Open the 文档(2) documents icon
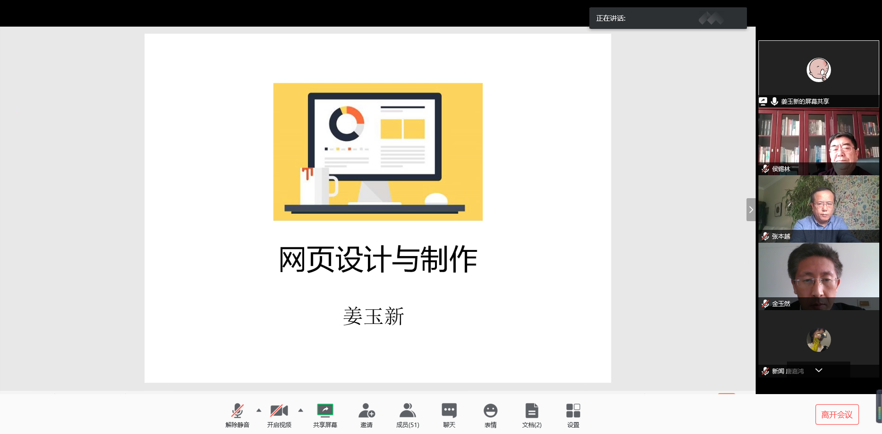Screen dimensions: 882x434 [531, 414]
